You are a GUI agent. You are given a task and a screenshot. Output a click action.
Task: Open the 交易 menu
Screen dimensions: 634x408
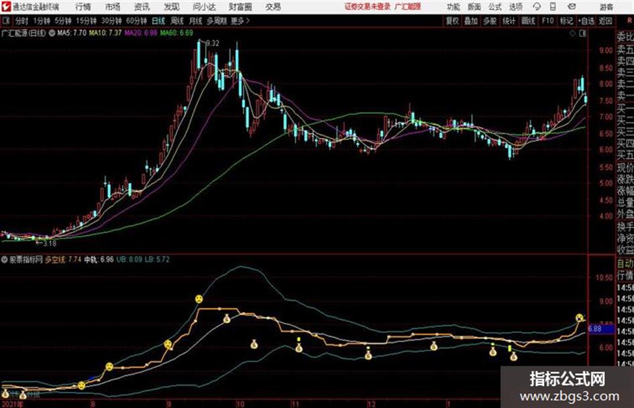(x=273, y=7)
